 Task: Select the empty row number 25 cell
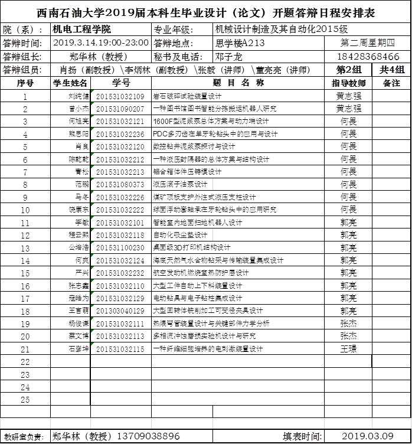pos(25,400)
